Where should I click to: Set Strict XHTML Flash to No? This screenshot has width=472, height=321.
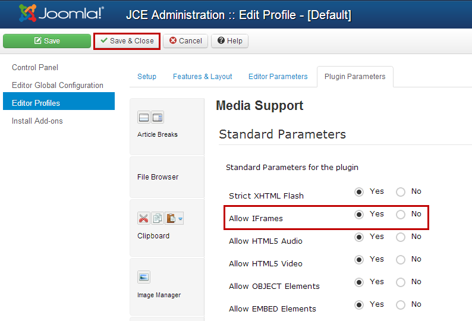400,192
